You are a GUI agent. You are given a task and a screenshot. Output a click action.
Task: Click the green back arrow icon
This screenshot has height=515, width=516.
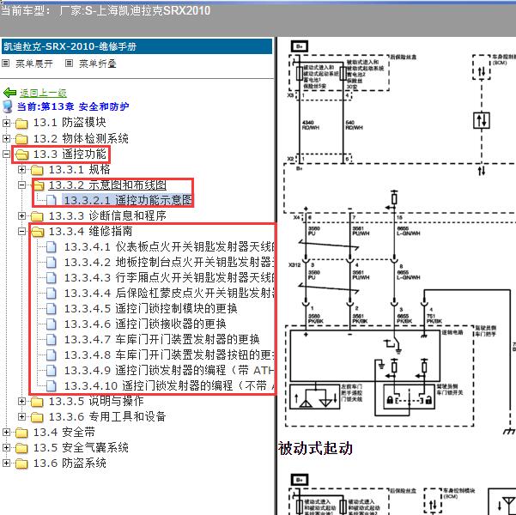pos(9,93)
